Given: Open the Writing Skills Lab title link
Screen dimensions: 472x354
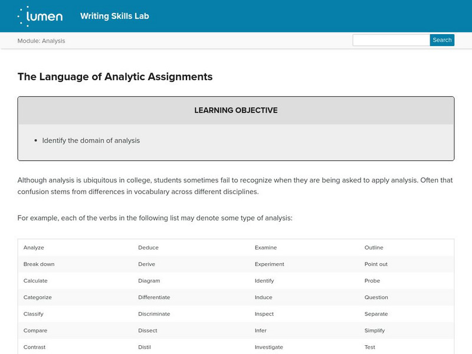Looking at the screenshot, I should pyautogui.click(x=114, y=16).
